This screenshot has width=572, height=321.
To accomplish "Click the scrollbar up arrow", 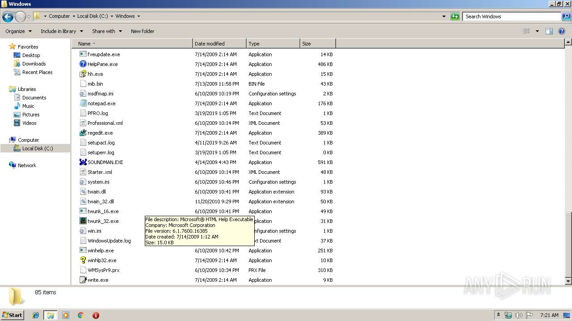I will (x=568, y=42).
